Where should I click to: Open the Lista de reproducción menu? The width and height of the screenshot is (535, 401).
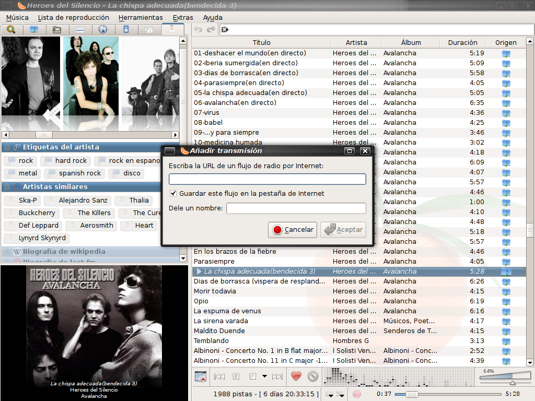click(x=73, y=17)
